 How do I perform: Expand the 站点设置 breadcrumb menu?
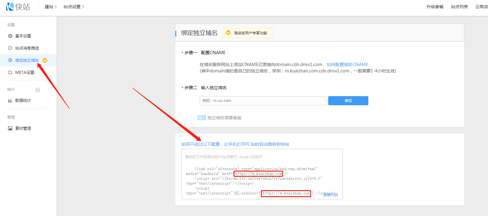(74, 7)
